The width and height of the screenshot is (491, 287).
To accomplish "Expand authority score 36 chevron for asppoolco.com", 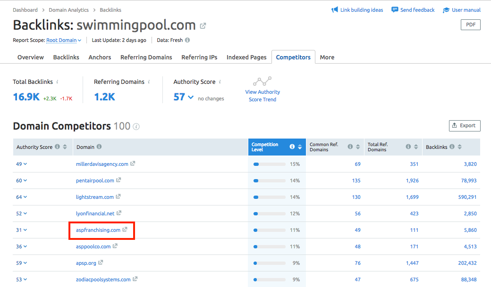I will pos(25,246).
